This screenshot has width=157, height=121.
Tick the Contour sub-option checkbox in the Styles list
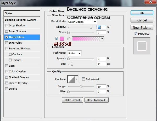click(10, 54)
